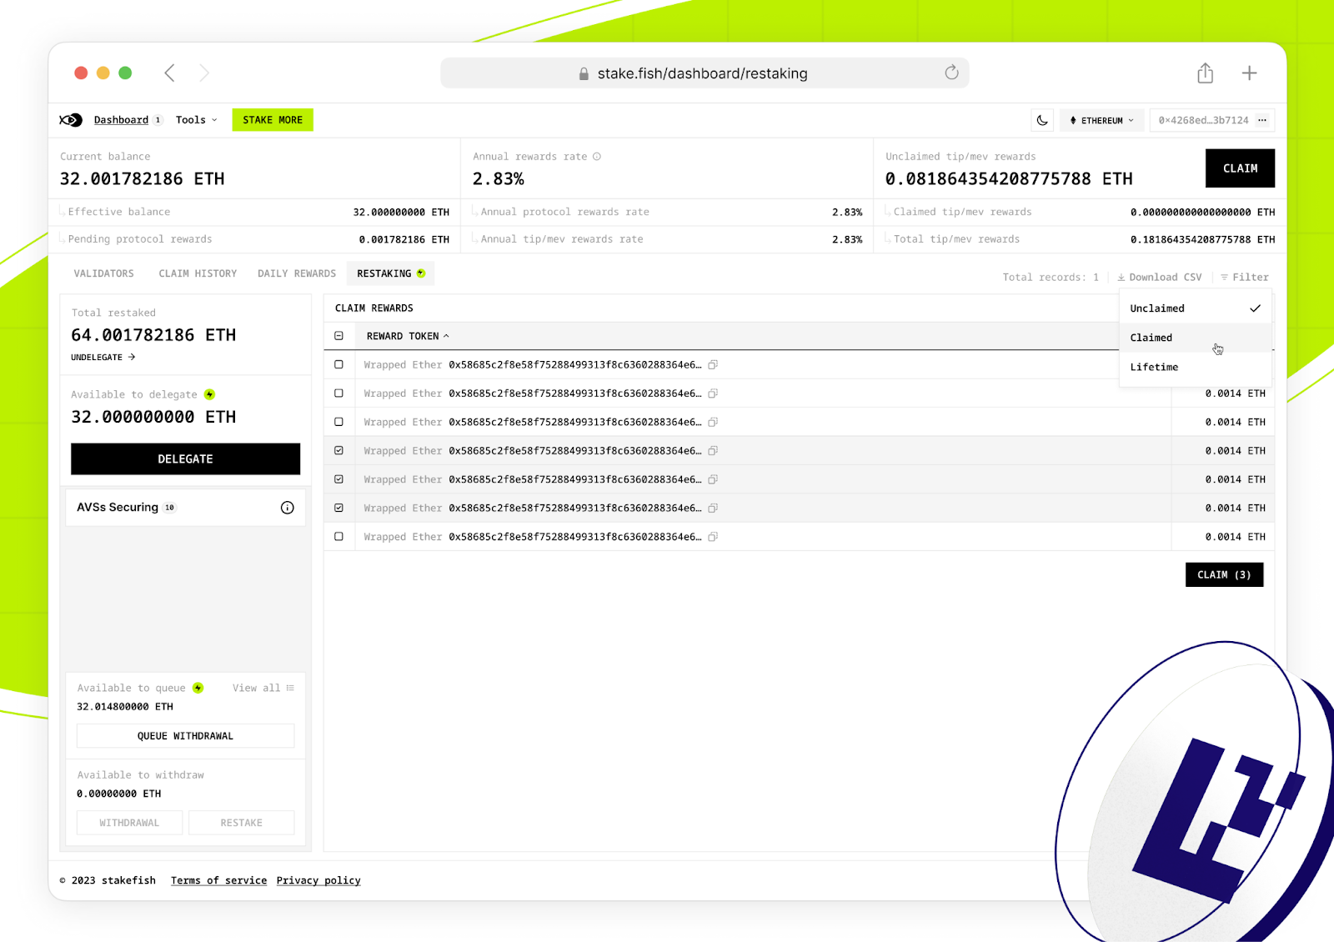Click the lightning icon next to Available to queue
Screen dimensions: 1334x942
coord(198,688)
